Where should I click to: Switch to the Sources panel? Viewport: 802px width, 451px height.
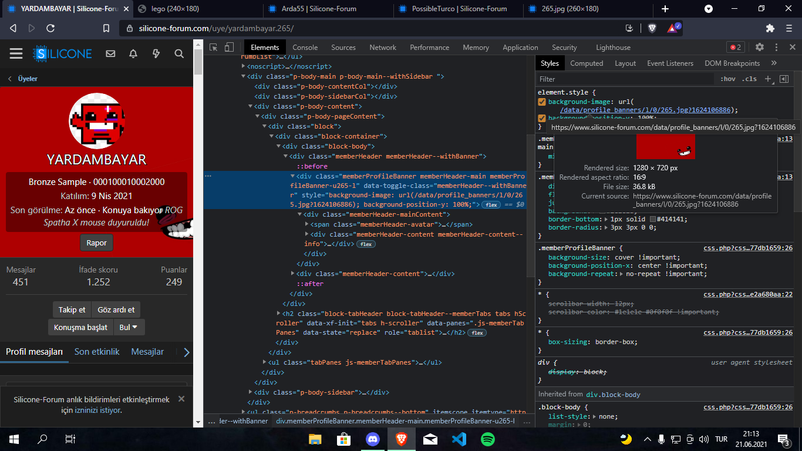click(x=343, y=48)
